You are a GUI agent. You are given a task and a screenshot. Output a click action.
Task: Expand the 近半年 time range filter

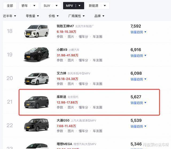10,16
